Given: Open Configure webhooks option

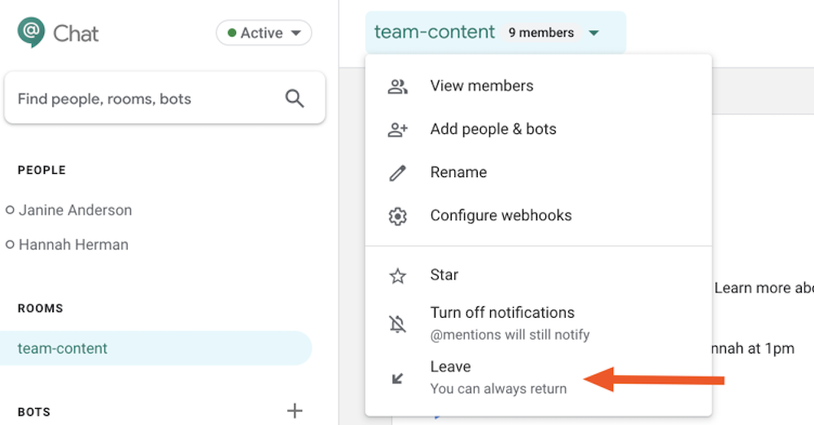Looking at the screenshot, I should [538, 215].
